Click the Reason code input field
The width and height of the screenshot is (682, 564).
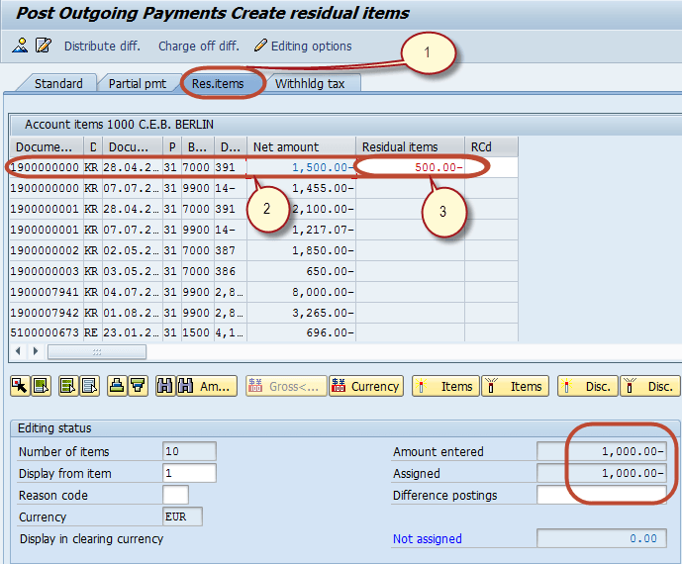pyautogui.click(x=175, y=495)
